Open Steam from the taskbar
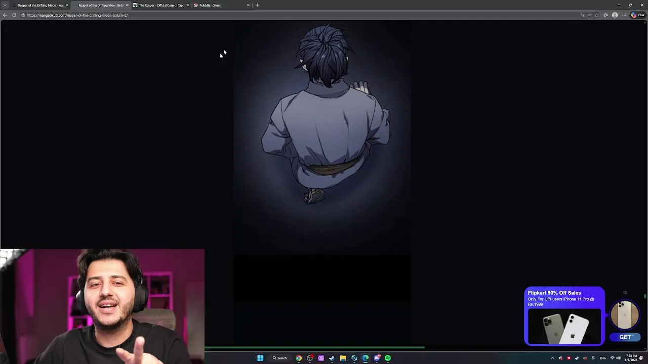648x364 pixels. pyautogui.click(x=332, y=358)
